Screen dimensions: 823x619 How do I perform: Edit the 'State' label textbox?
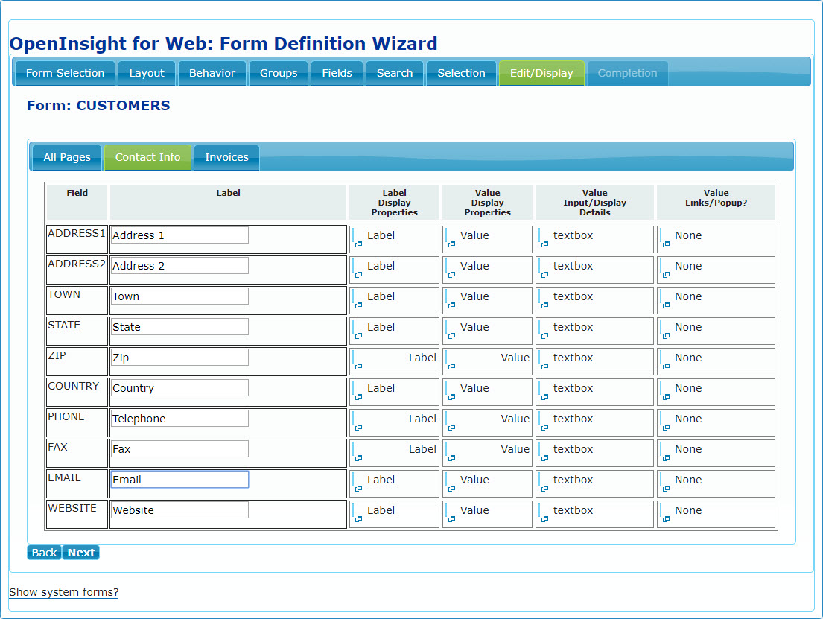pyautogui.click(x=179, y=326)
